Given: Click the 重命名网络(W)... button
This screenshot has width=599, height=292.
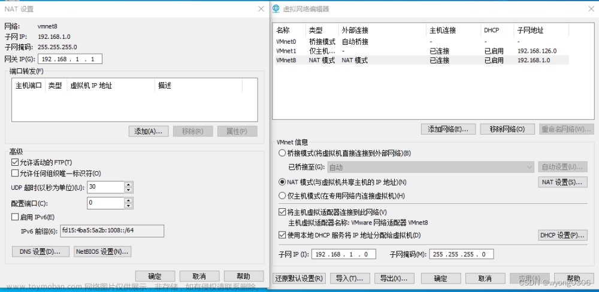Looking at the screenshot, I should (x=567, y=129).
